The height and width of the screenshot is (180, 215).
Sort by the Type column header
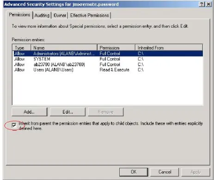tap(22, 48)
